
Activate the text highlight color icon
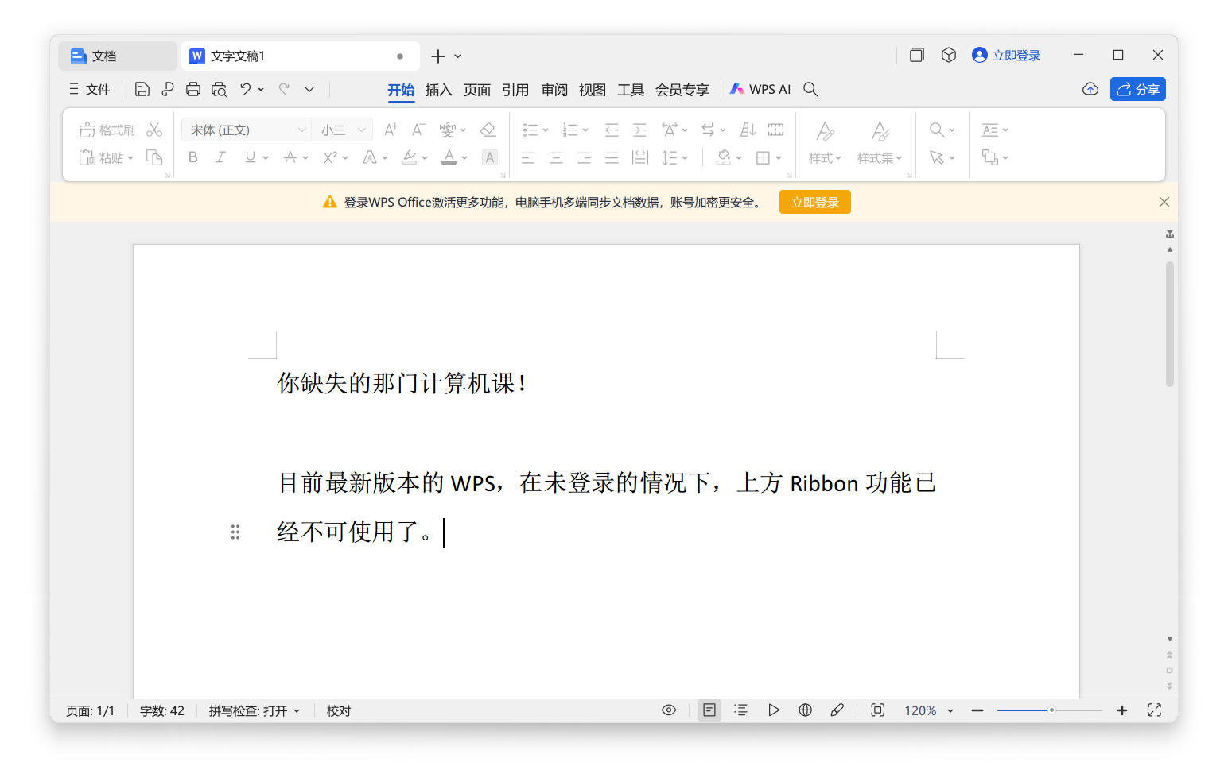[410, 157]
